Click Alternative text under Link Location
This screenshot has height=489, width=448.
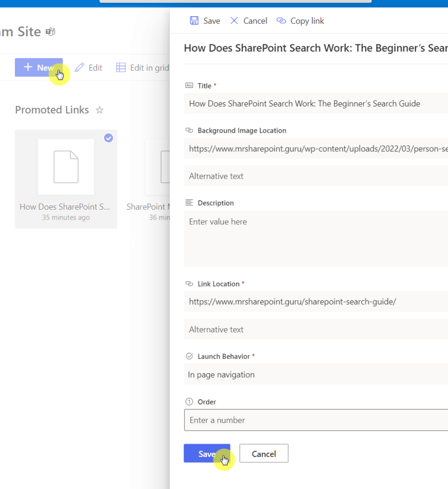tap(316, 330)
